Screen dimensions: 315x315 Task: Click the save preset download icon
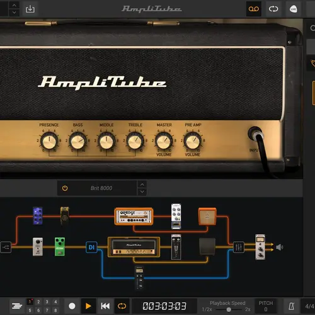pyautogui.click(x=30, y=9)
